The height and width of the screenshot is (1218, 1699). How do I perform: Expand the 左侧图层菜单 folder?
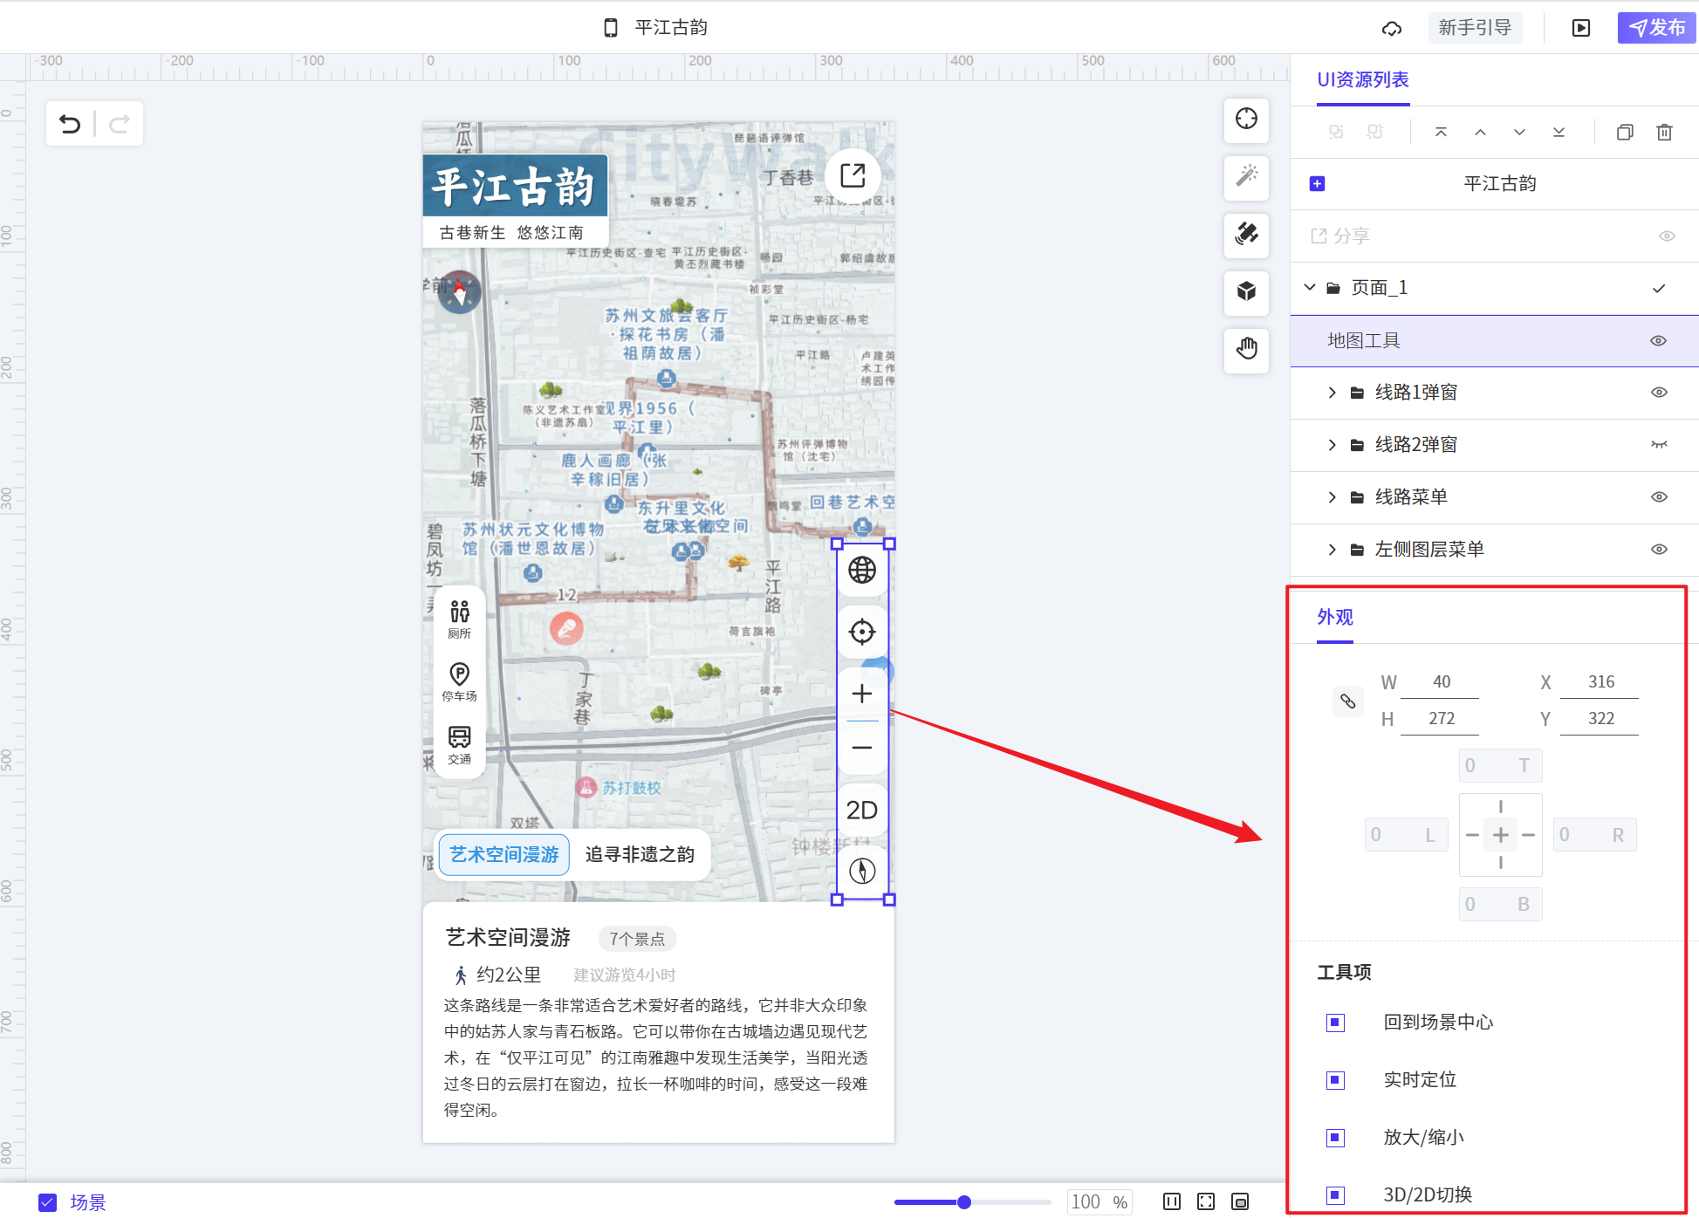[1332, 550]
